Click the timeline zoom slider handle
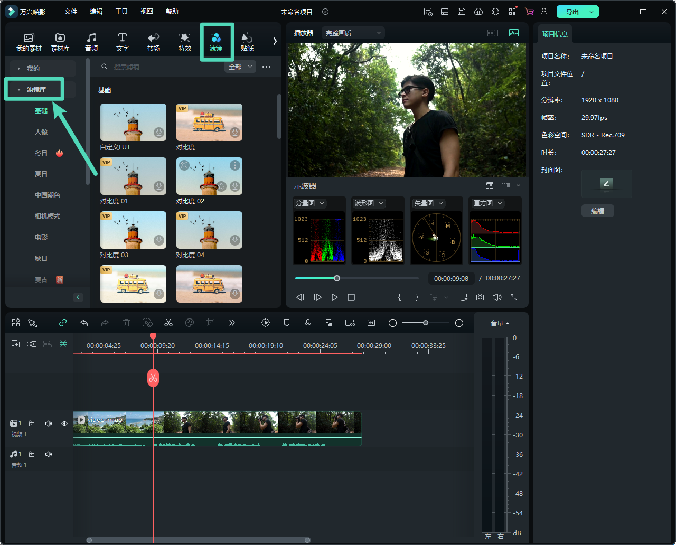Image resolution: width=676 pixels, height=545 pixels. tap(425, 323)
